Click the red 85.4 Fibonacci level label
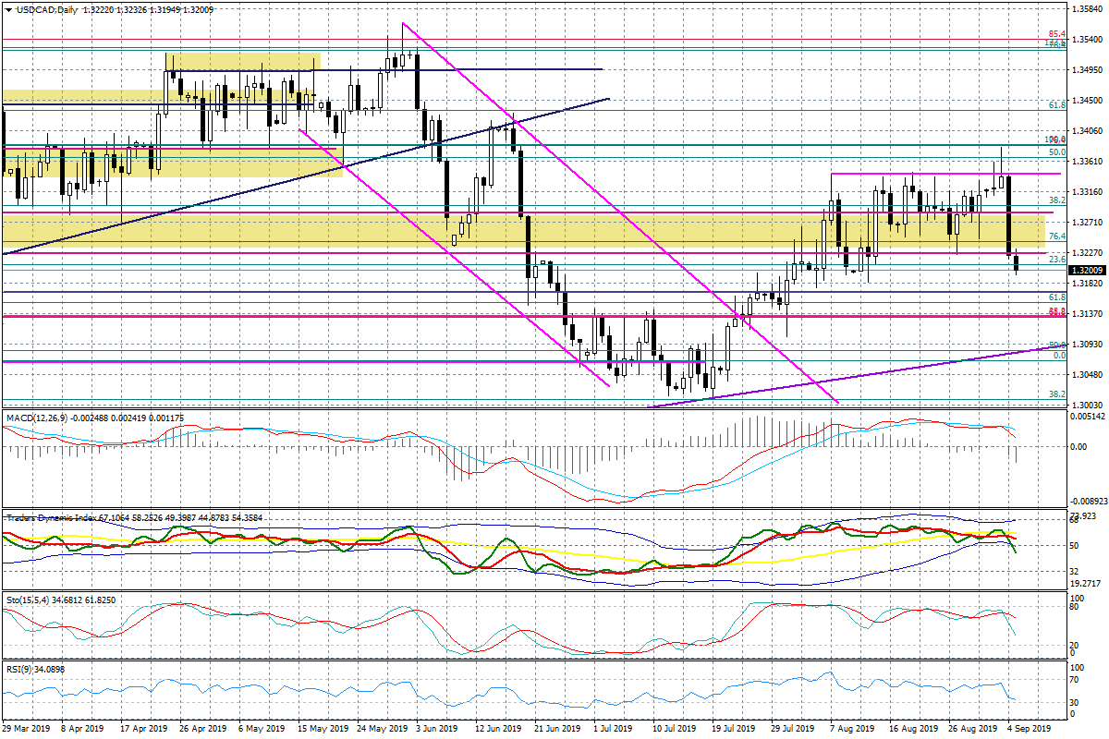1109x739 pixels. click(x=1056, y=34)
